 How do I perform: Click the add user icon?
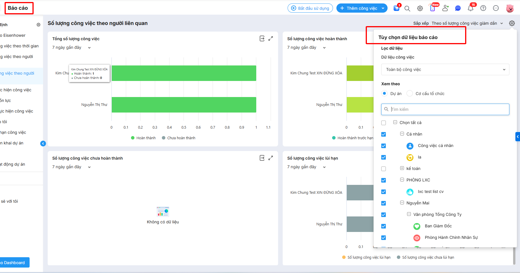click(445, 8)
